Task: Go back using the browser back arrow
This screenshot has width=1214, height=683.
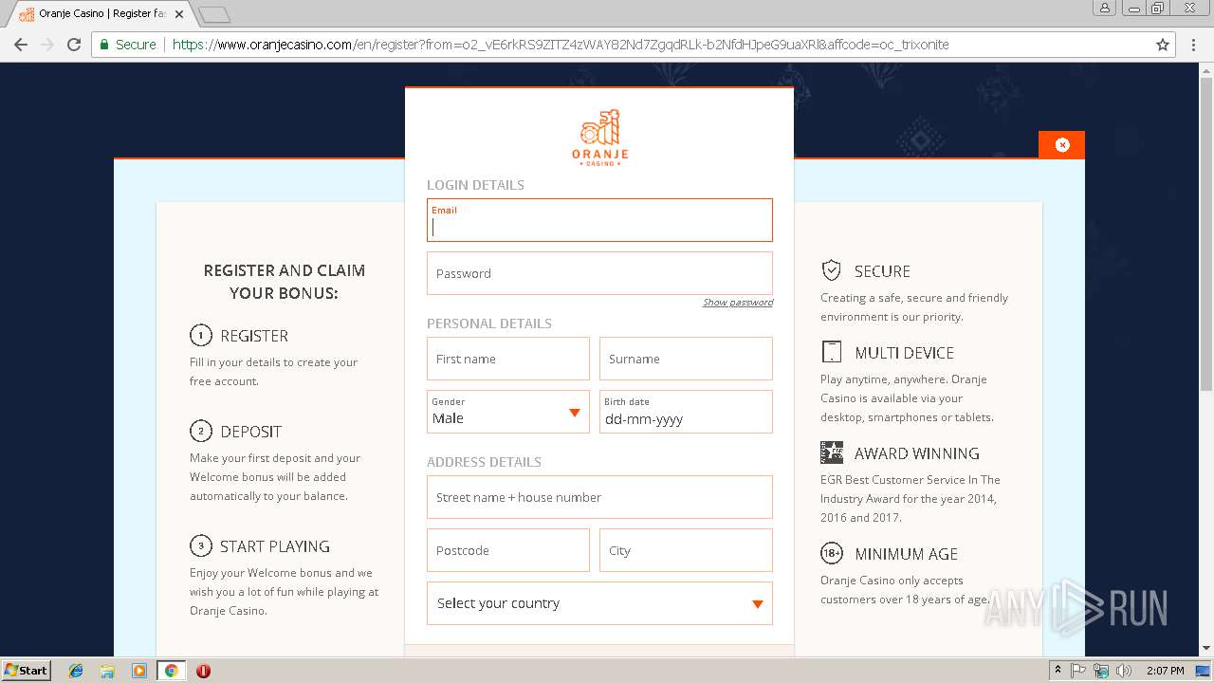Action: coord(21,45)
